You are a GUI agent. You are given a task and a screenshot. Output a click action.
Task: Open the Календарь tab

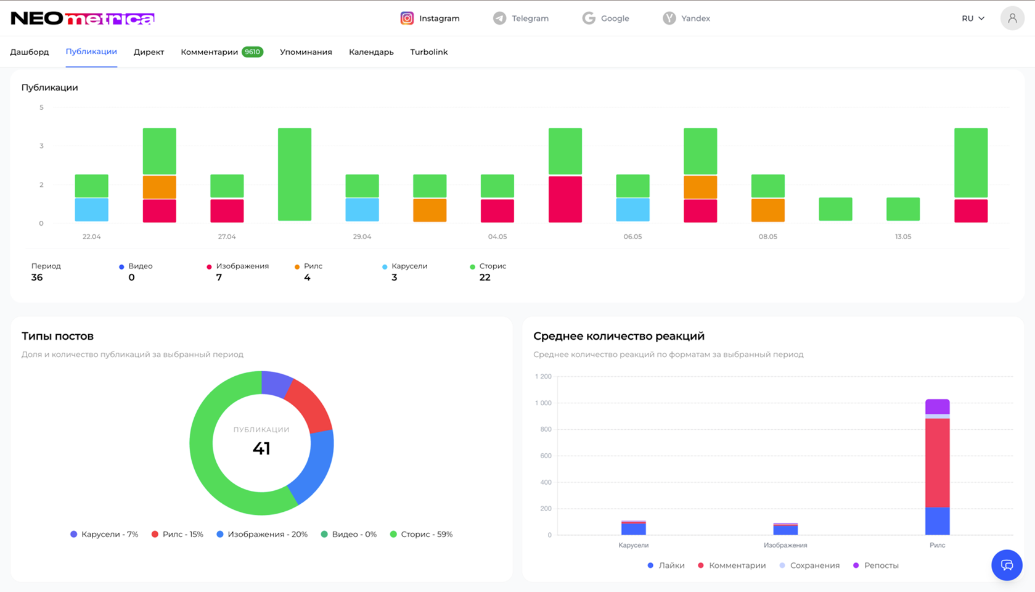[371, 52]
